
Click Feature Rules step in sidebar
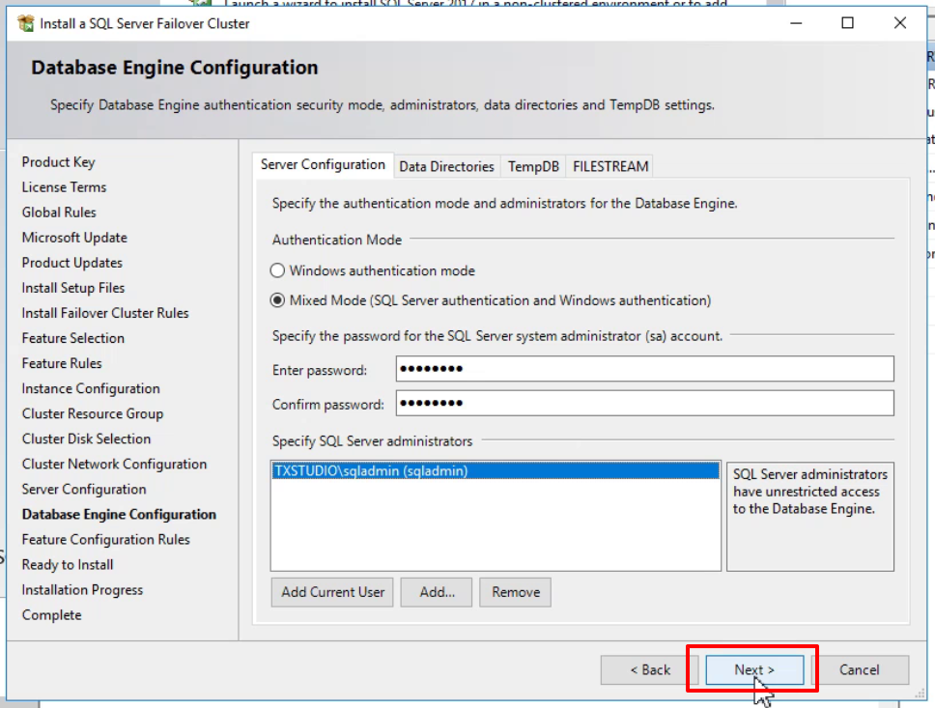pyautogui.click(x=62, y=363)
